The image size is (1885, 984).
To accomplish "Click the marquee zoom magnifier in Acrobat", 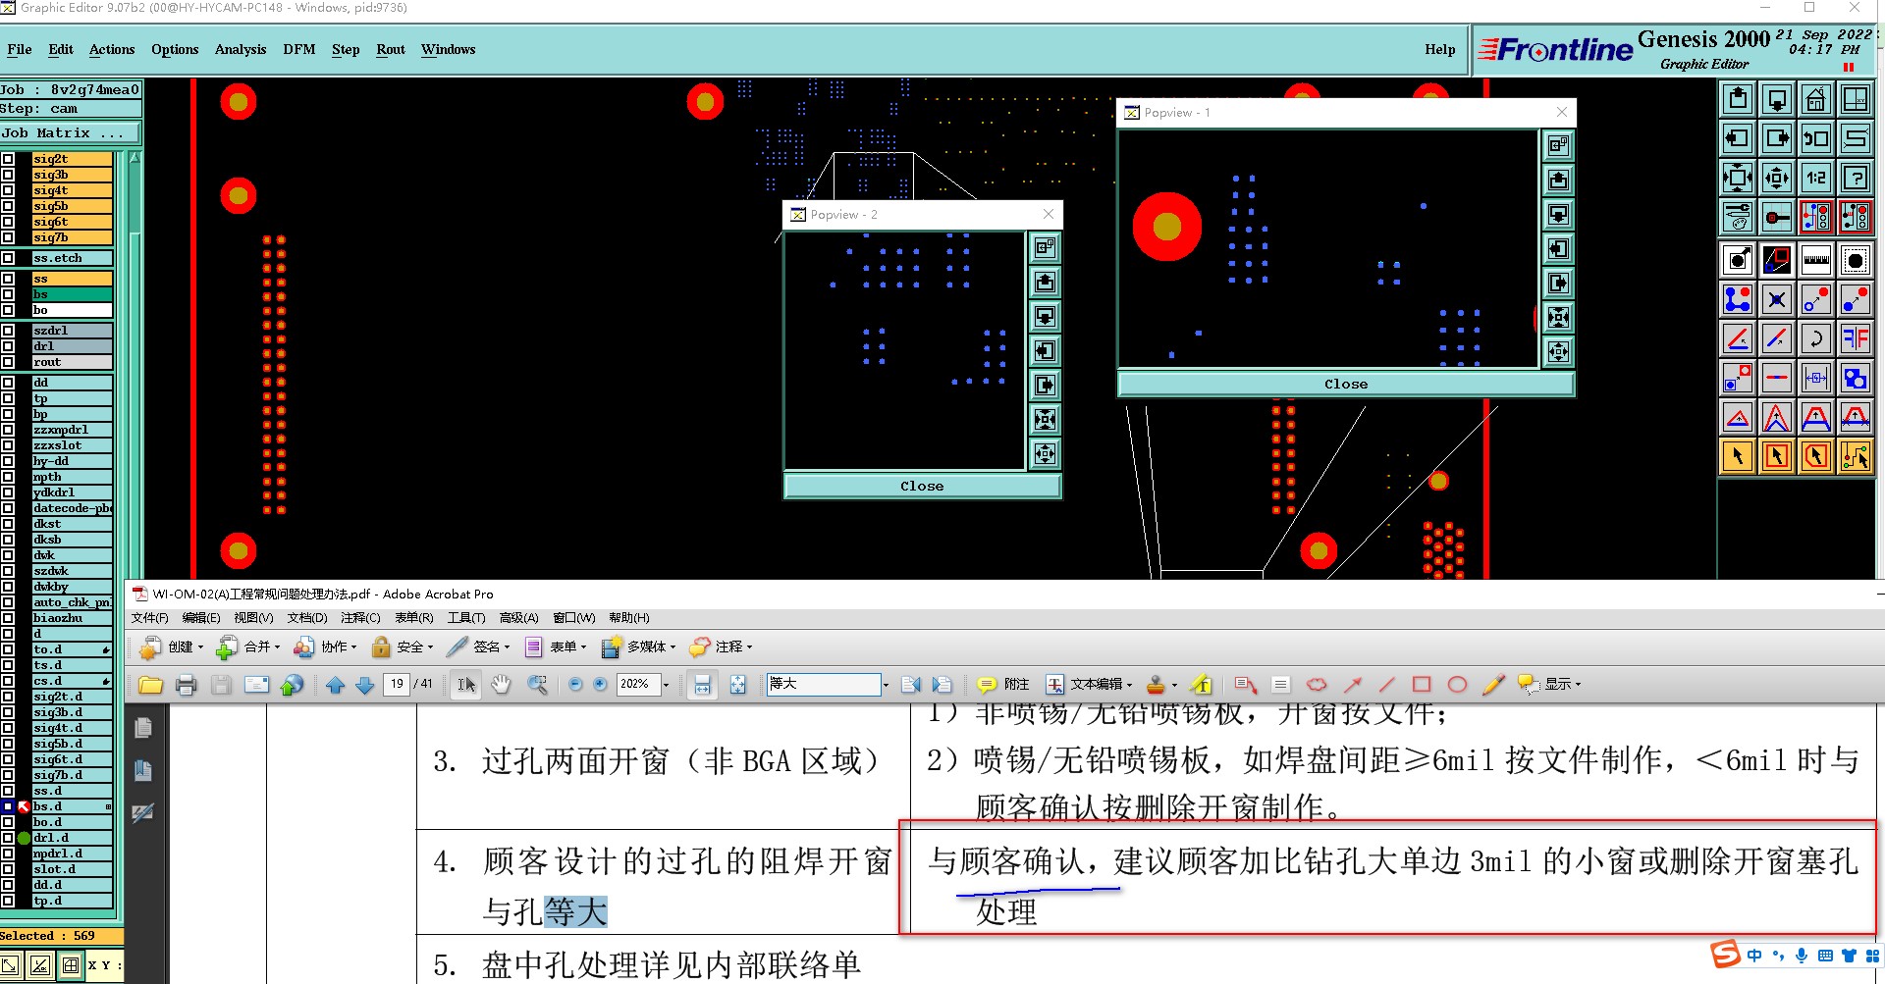I will 537,685.
